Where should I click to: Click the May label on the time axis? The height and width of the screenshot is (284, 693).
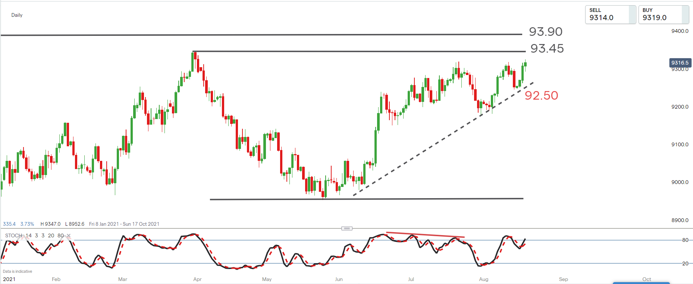267,279
